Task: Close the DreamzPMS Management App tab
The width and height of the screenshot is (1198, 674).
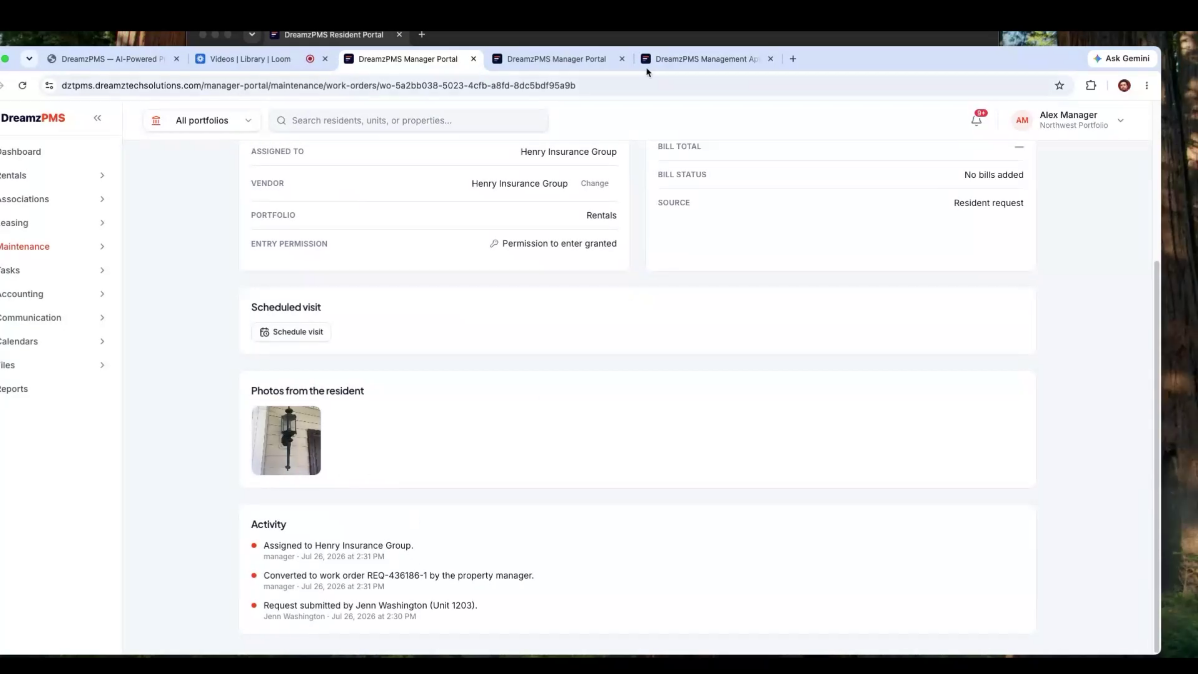Action: (x=770, y=59)
